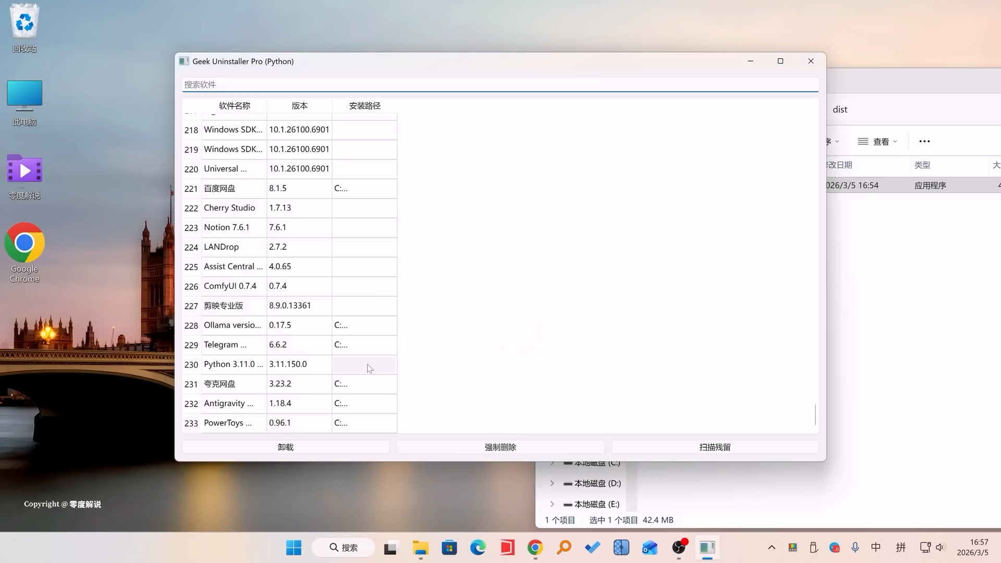Sort by 安装路径 column header
The image size is (1001, 563).
364,106
